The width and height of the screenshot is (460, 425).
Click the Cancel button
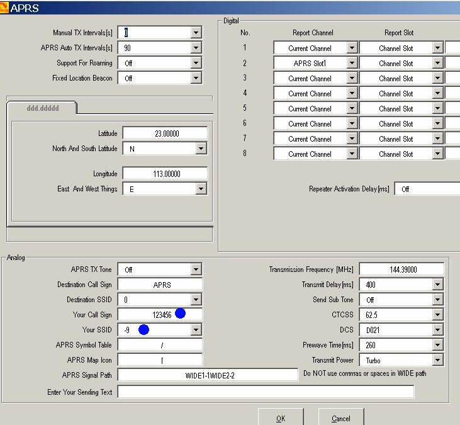click(341, 417)
